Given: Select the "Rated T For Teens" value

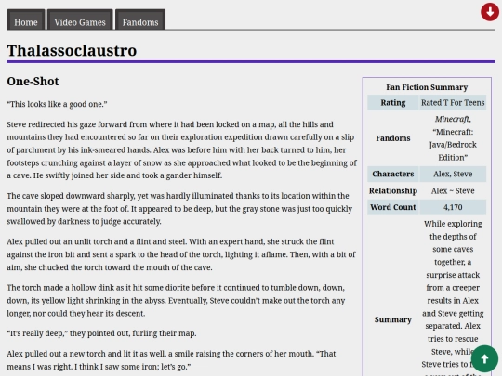Looking at the screenshot, I should 453,103.
